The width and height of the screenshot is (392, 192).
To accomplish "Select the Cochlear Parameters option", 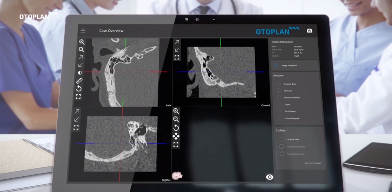I will pos(282,146).
